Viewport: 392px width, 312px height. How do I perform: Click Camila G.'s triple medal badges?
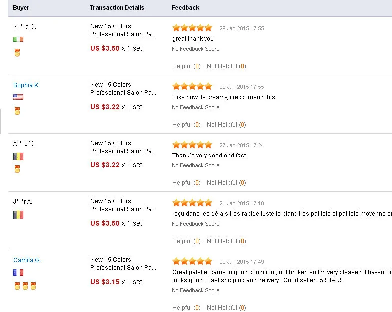click(25, 286)
